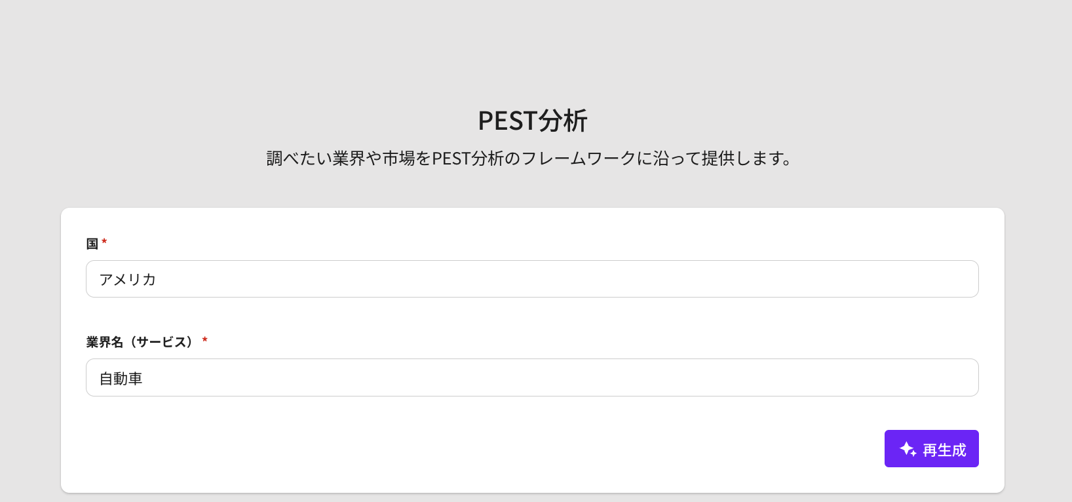Click the 業界名 text in the label
Screen dimensions: 1072x502
(105, 342)
